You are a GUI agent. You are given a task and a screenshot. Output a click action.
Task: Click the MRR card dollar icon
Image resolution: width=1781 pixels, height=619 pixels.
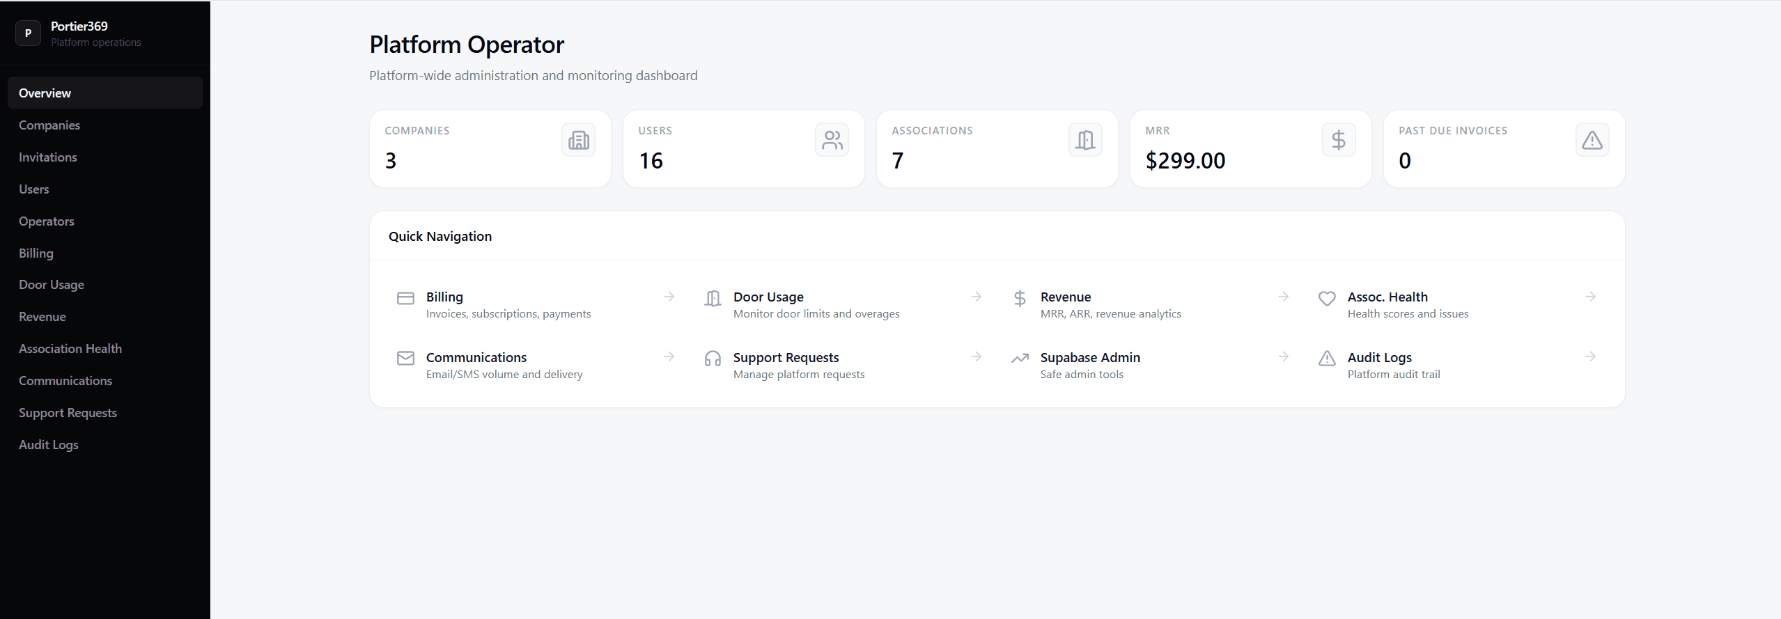pyautogui.click(x=1339, y=140)
